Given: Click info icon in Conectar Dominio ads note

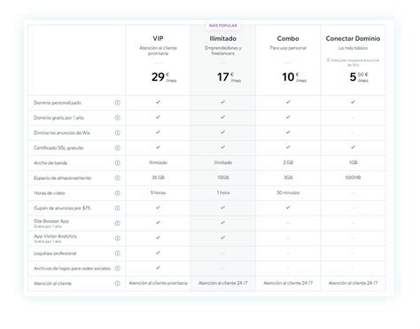Looking at the screenshot, I should point(328,60).
